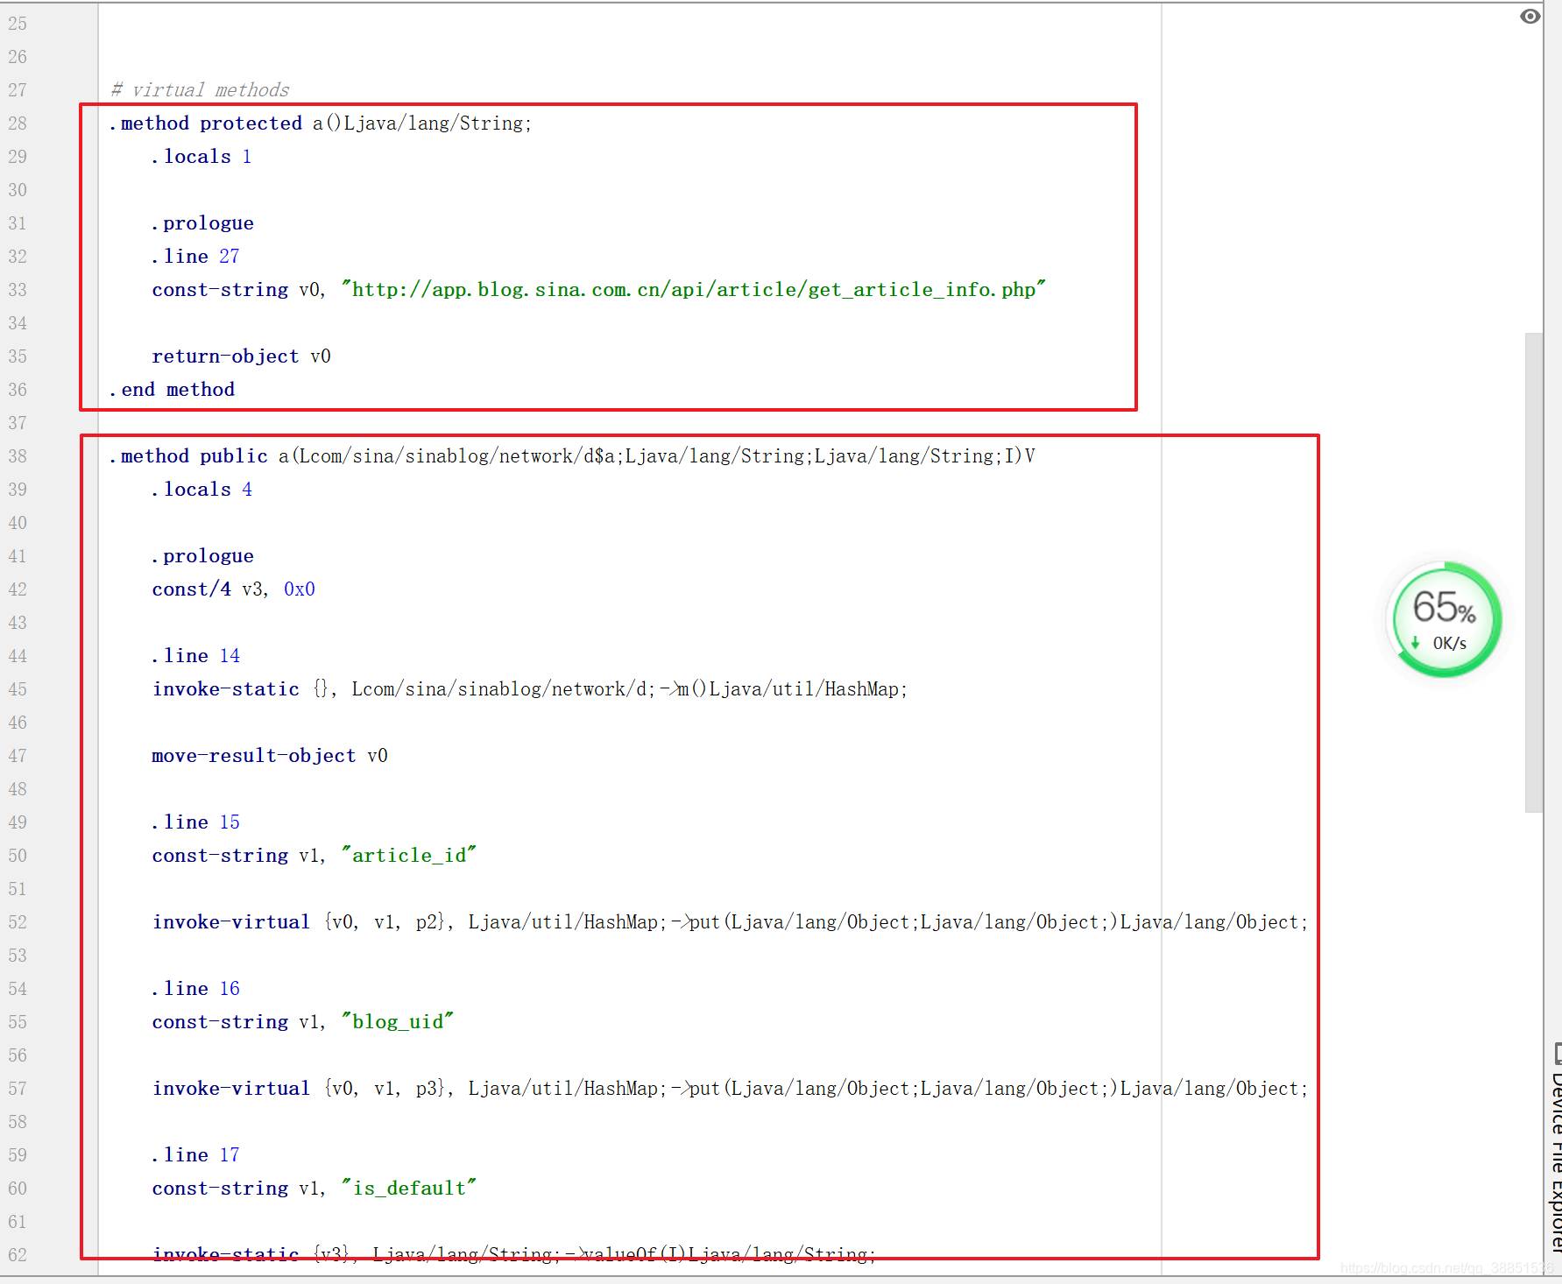Click the '.line 14' directive

click(195, 656)
